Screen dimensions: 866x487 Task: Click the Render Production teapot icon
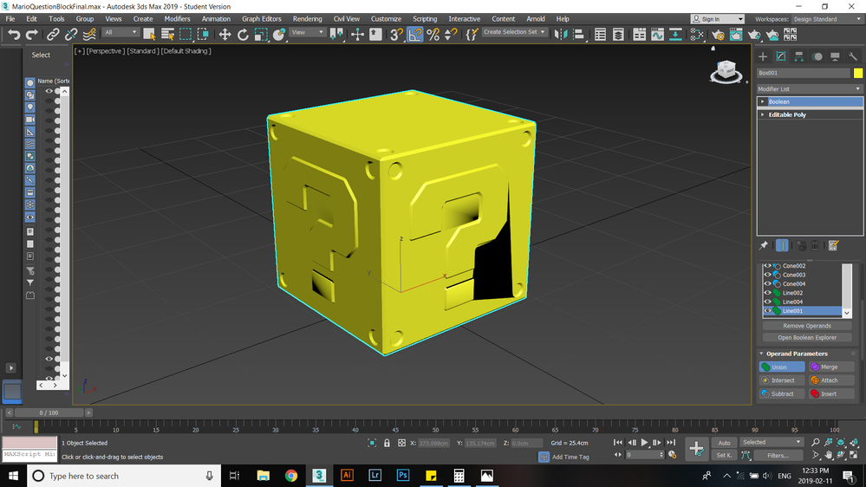(754, 35)
